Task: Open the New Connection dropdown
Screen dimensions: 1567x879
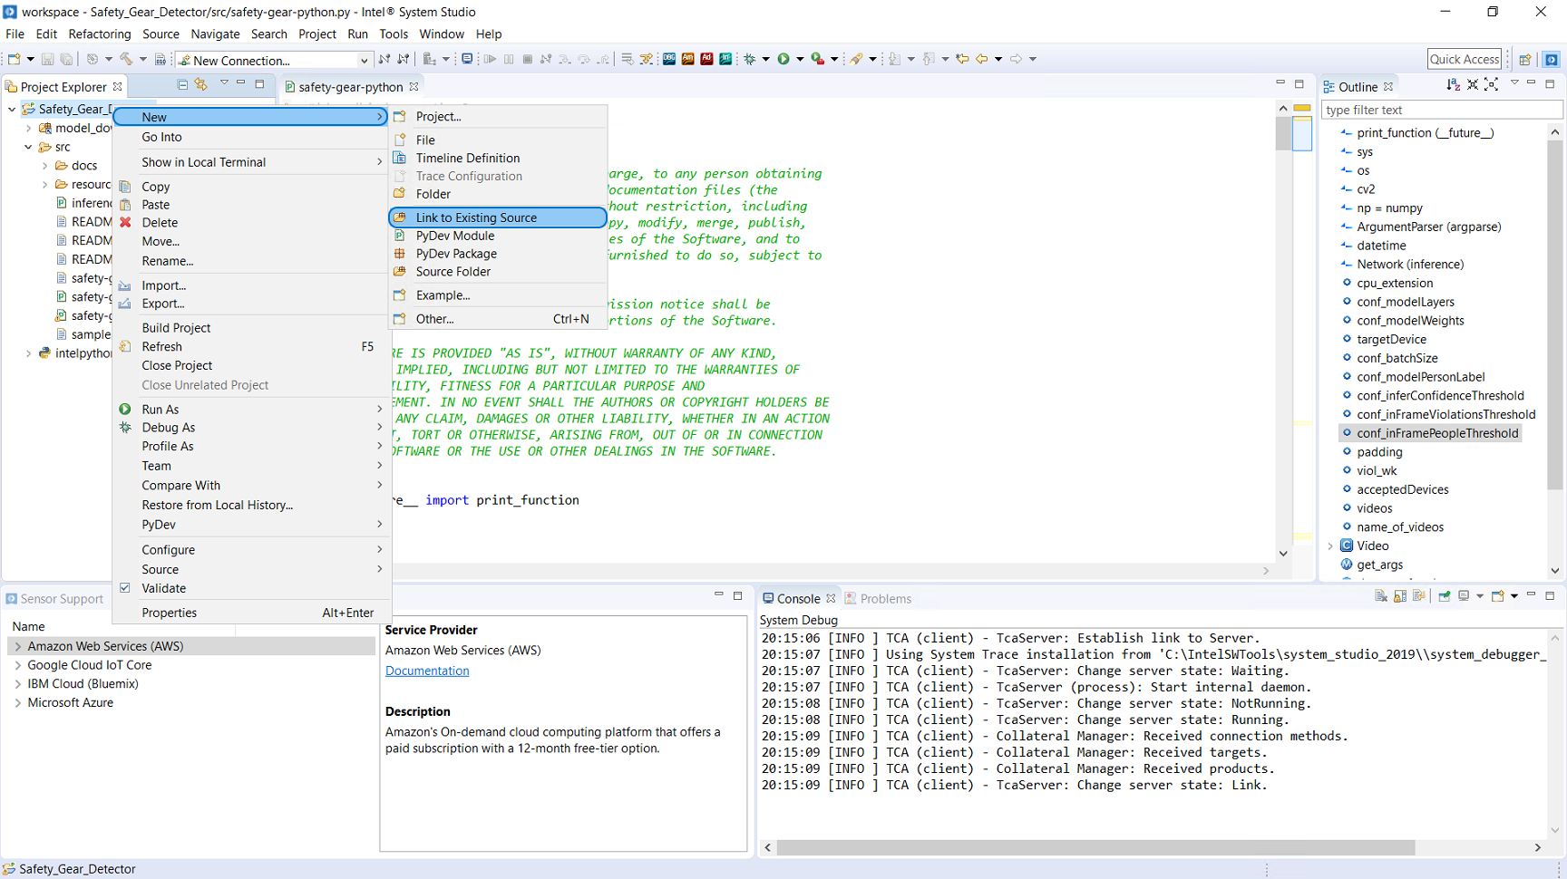Action: coord(364,61)
